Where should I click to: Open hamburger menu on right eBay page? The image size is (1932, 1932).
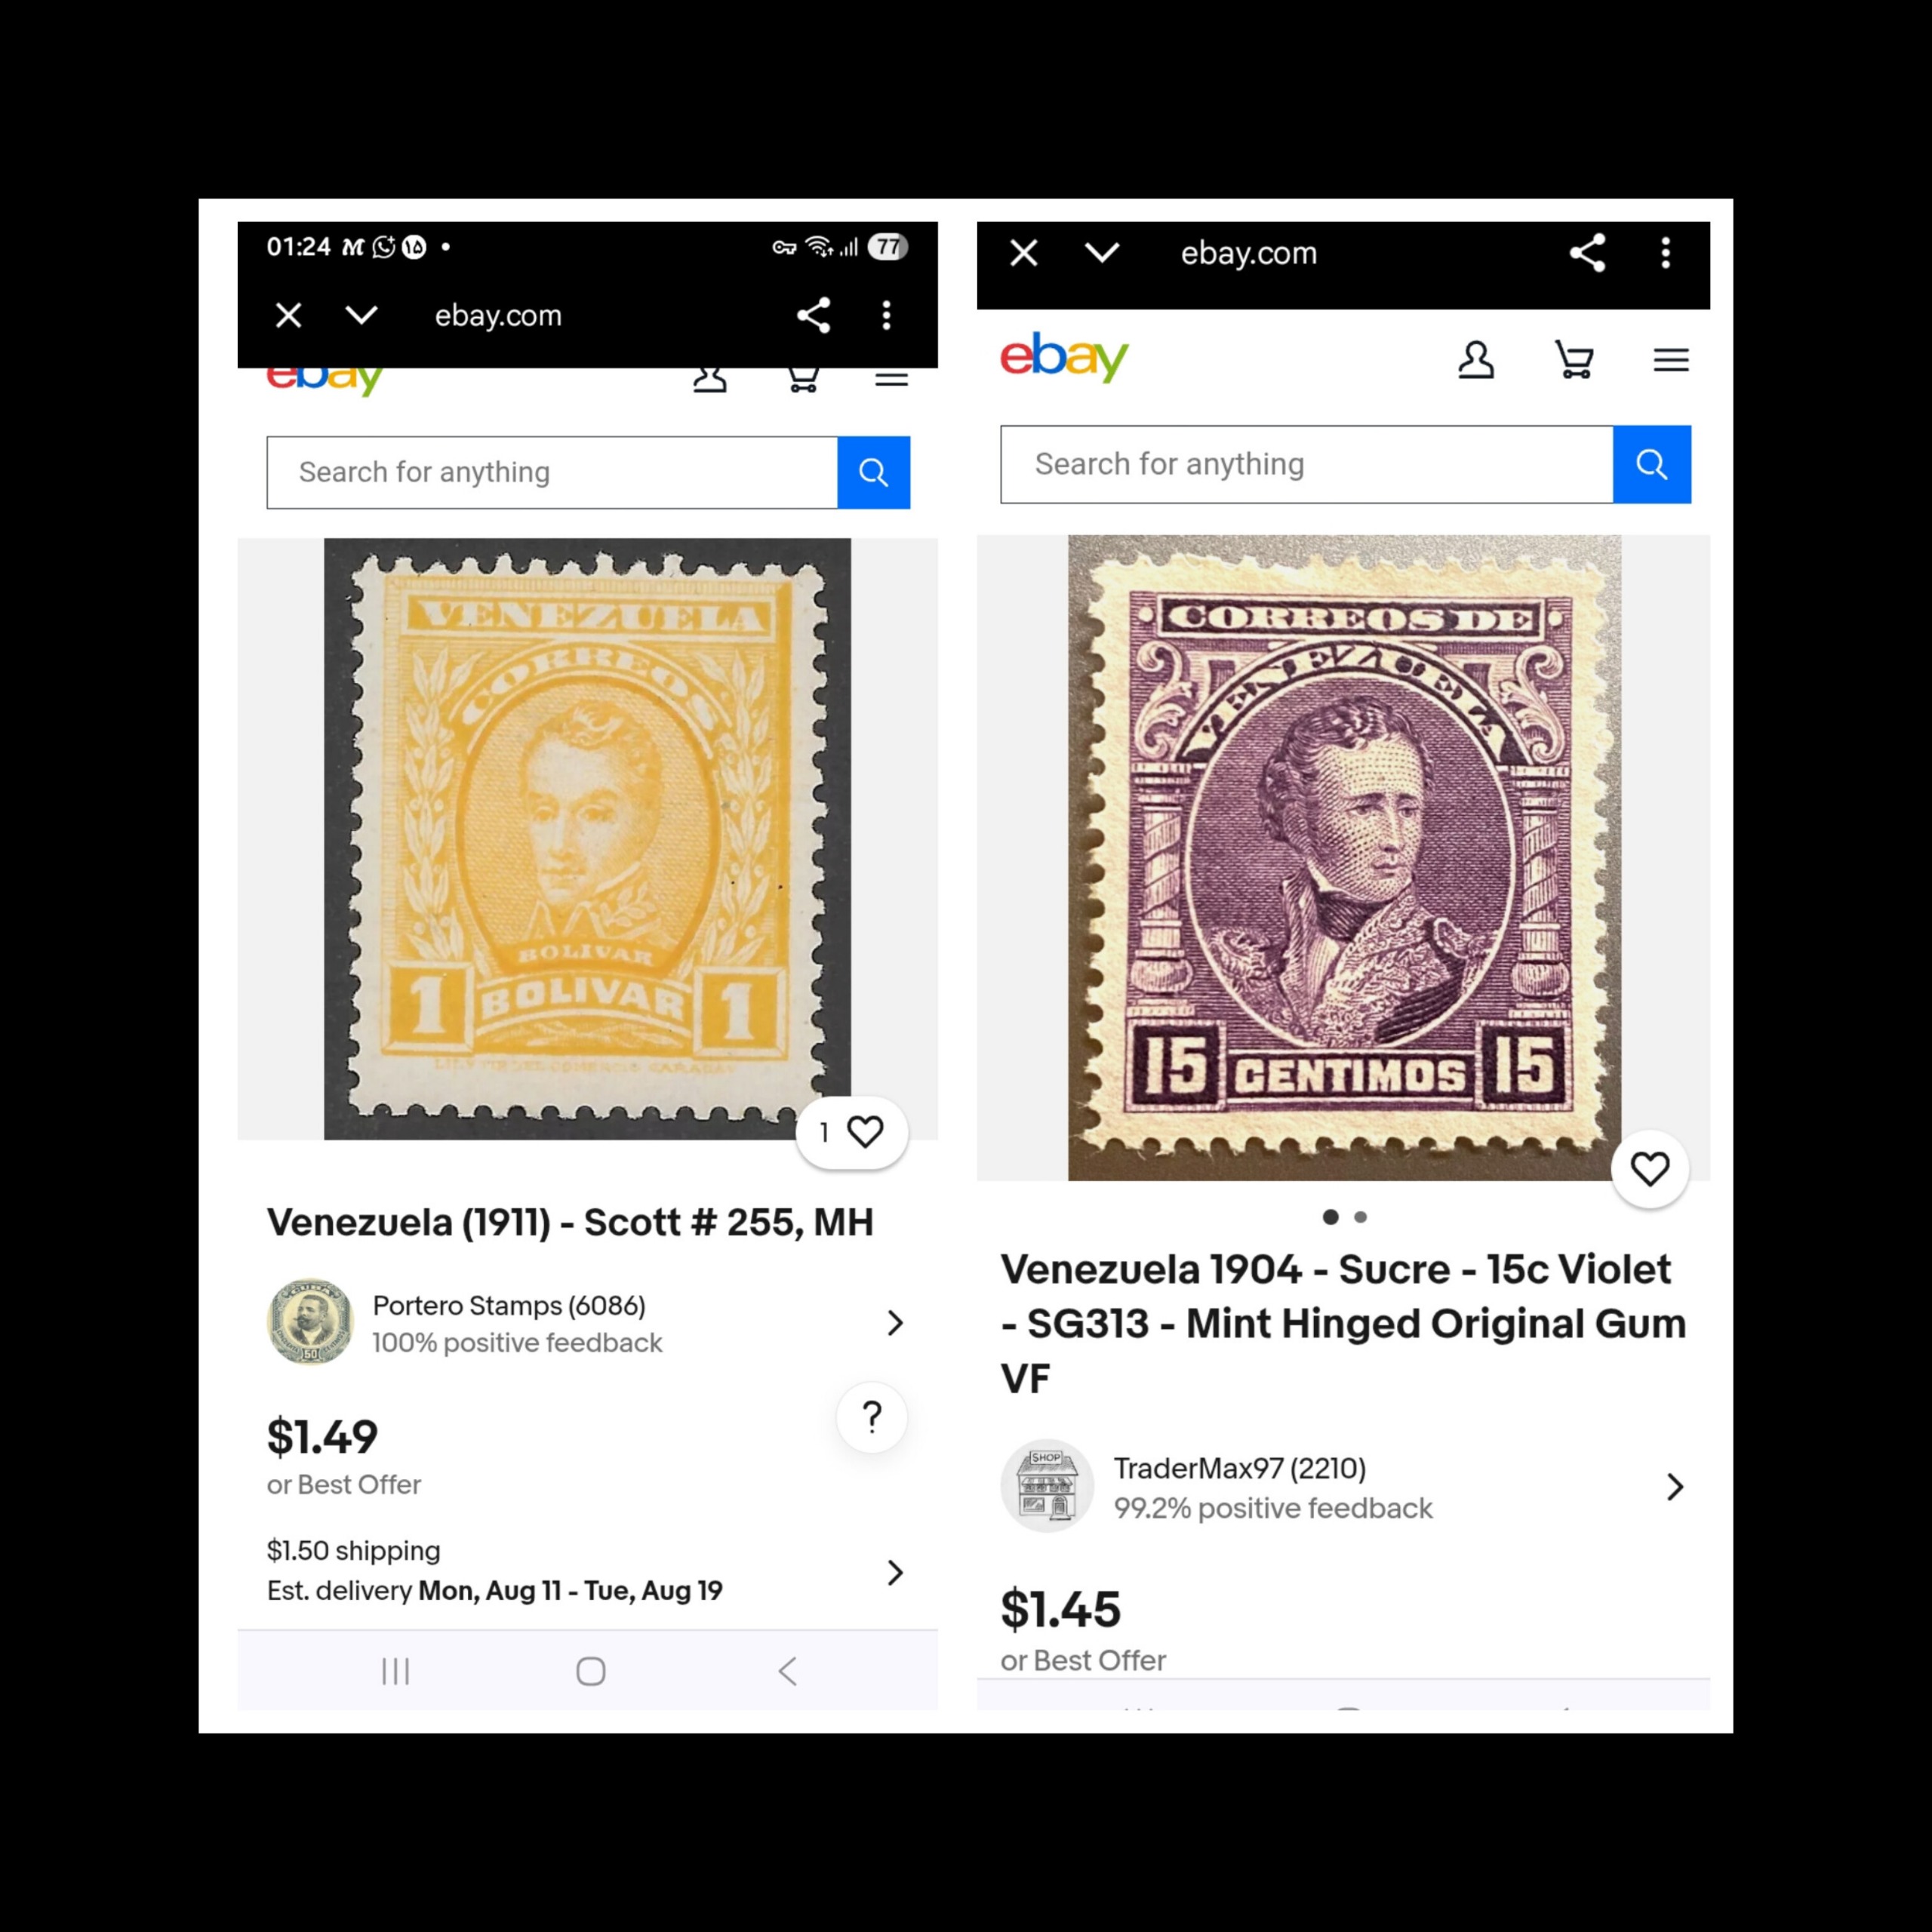coord(1671,359)
